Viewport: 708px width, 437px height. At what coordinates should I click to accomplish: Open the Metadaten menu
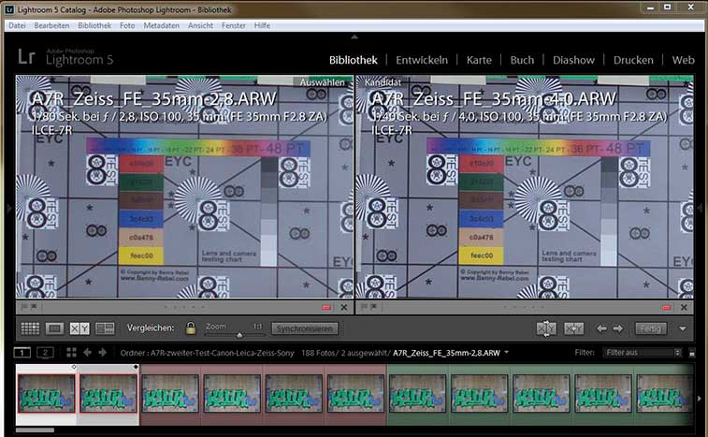162,25
